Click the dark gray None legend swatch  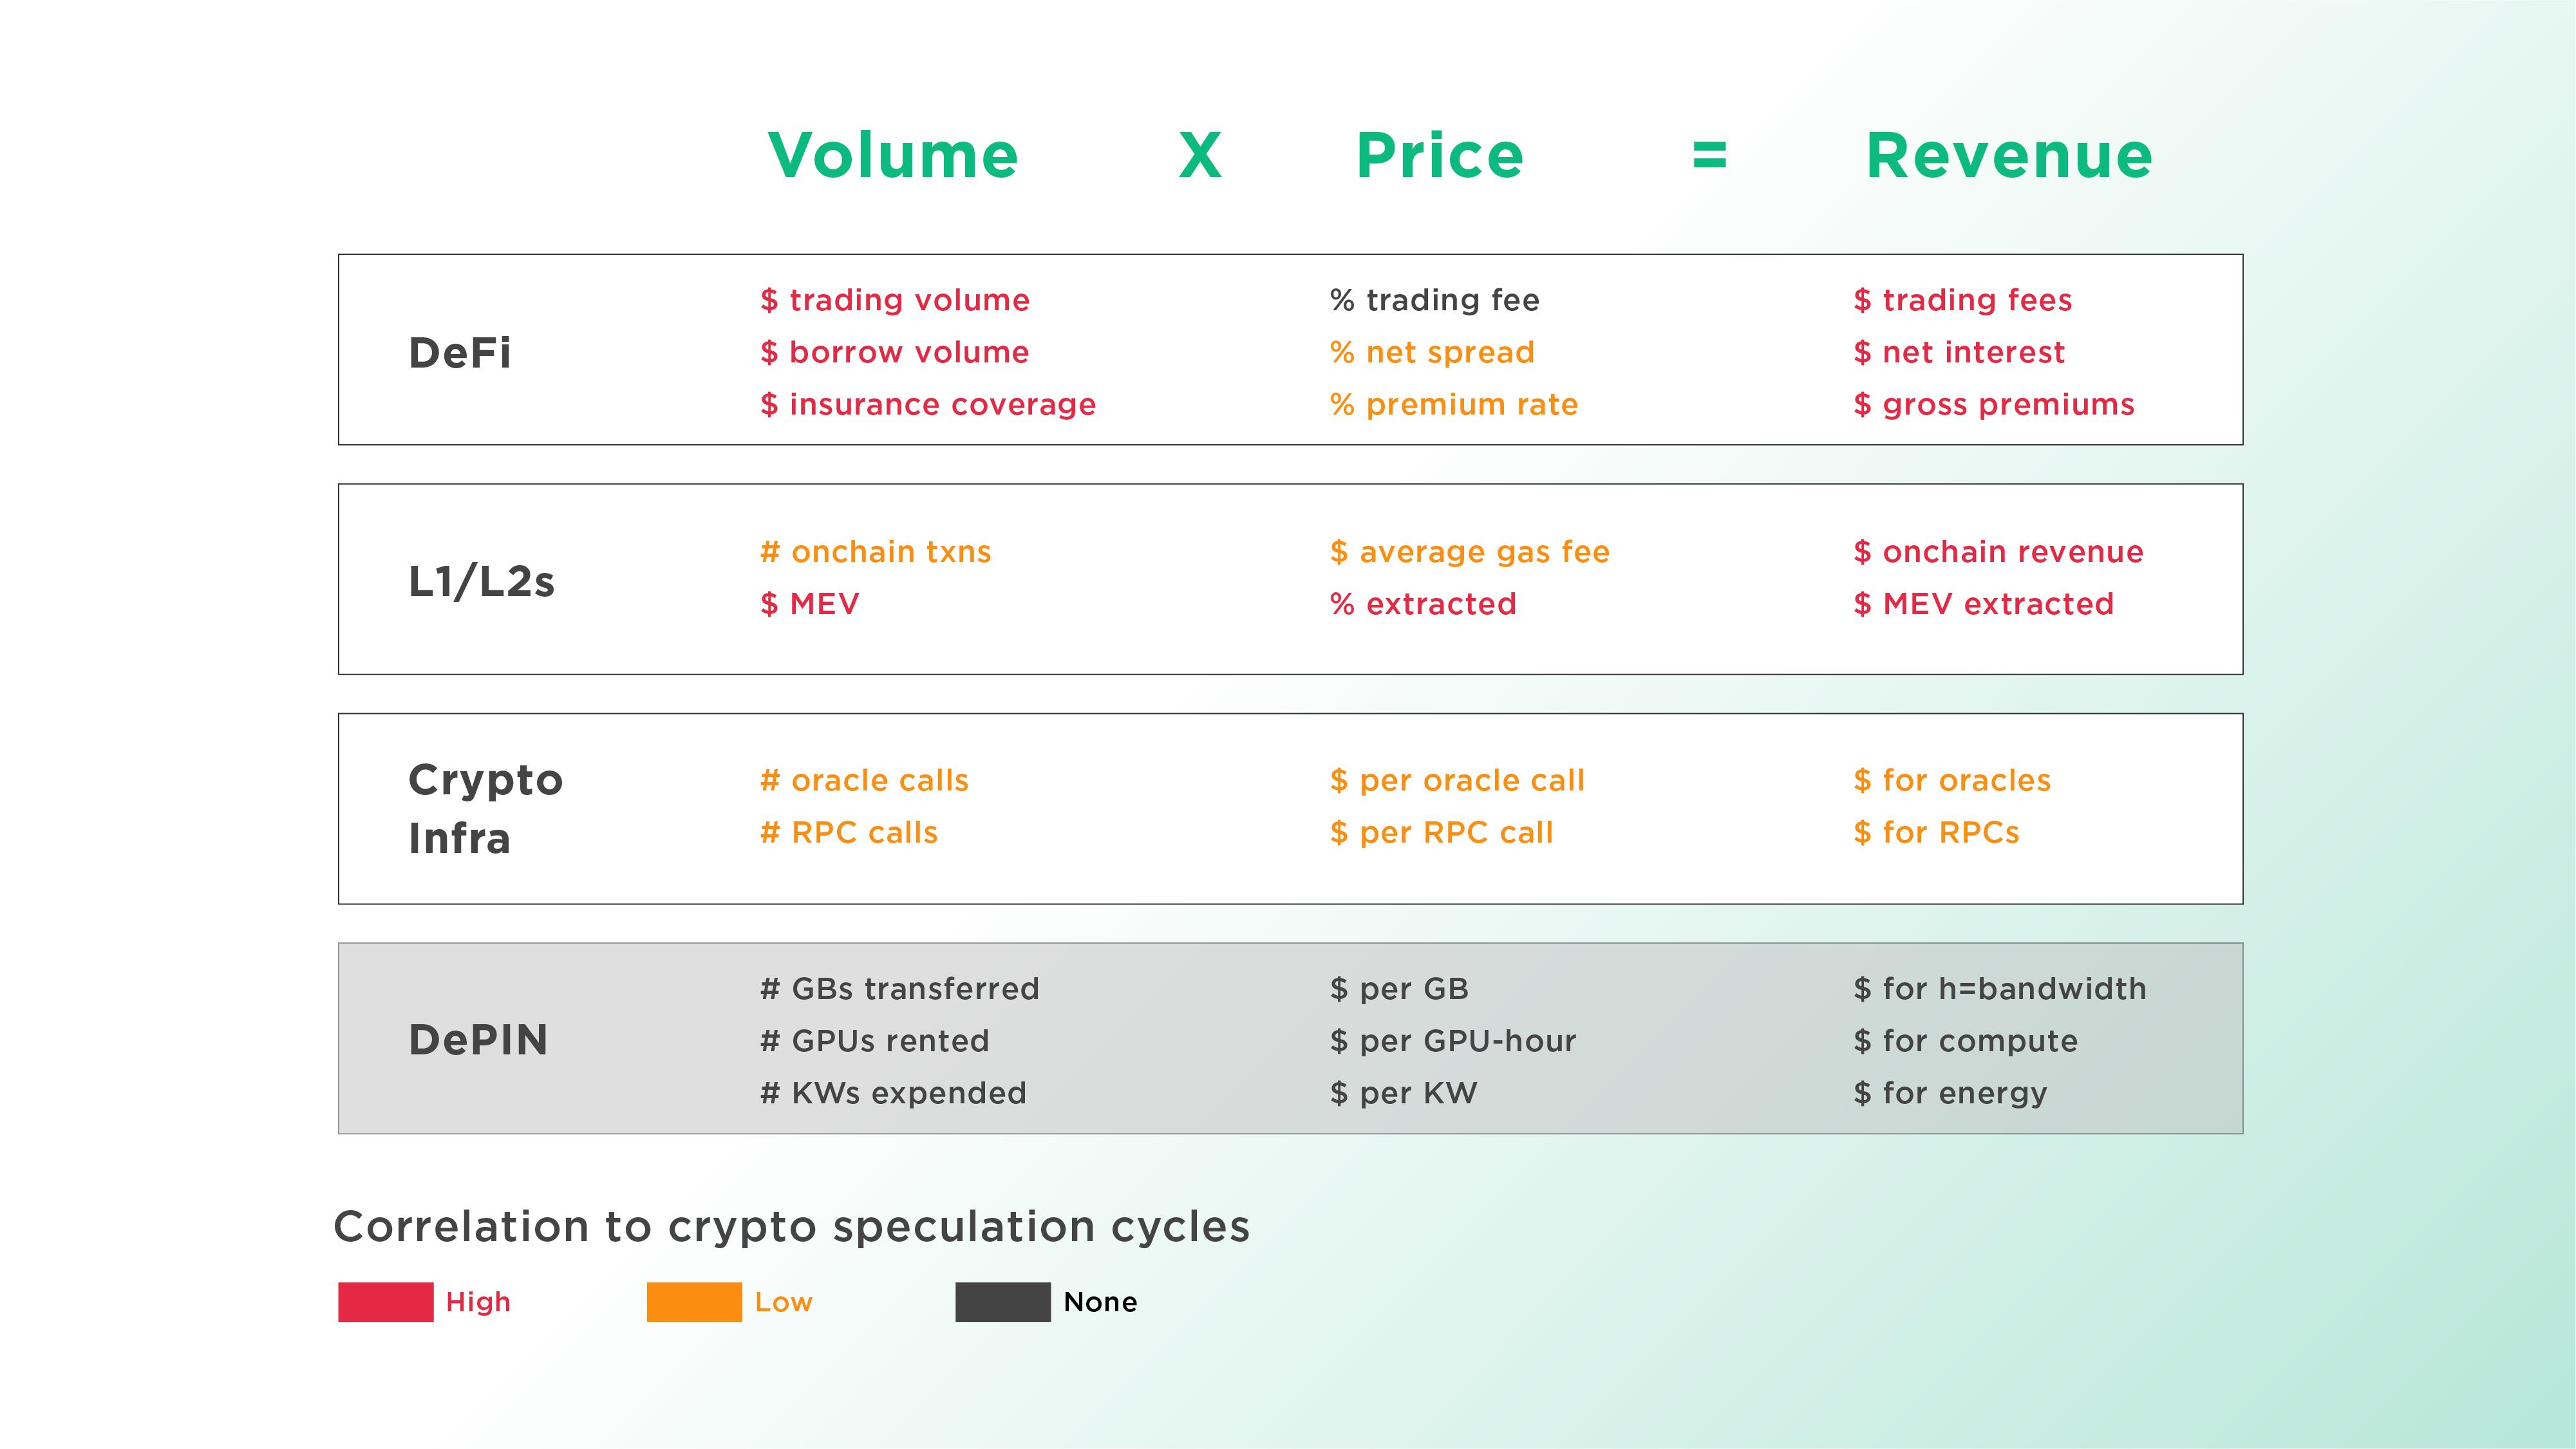tap(1002, 1302)
